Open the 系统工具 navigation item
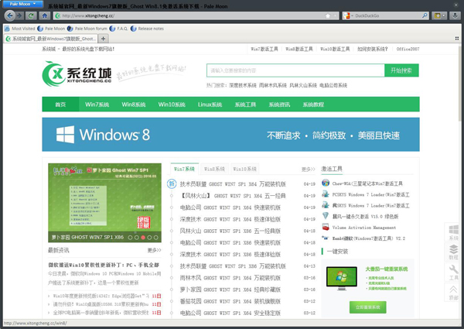Viewport: 464px width, 329px height. (x=245, y=105)
